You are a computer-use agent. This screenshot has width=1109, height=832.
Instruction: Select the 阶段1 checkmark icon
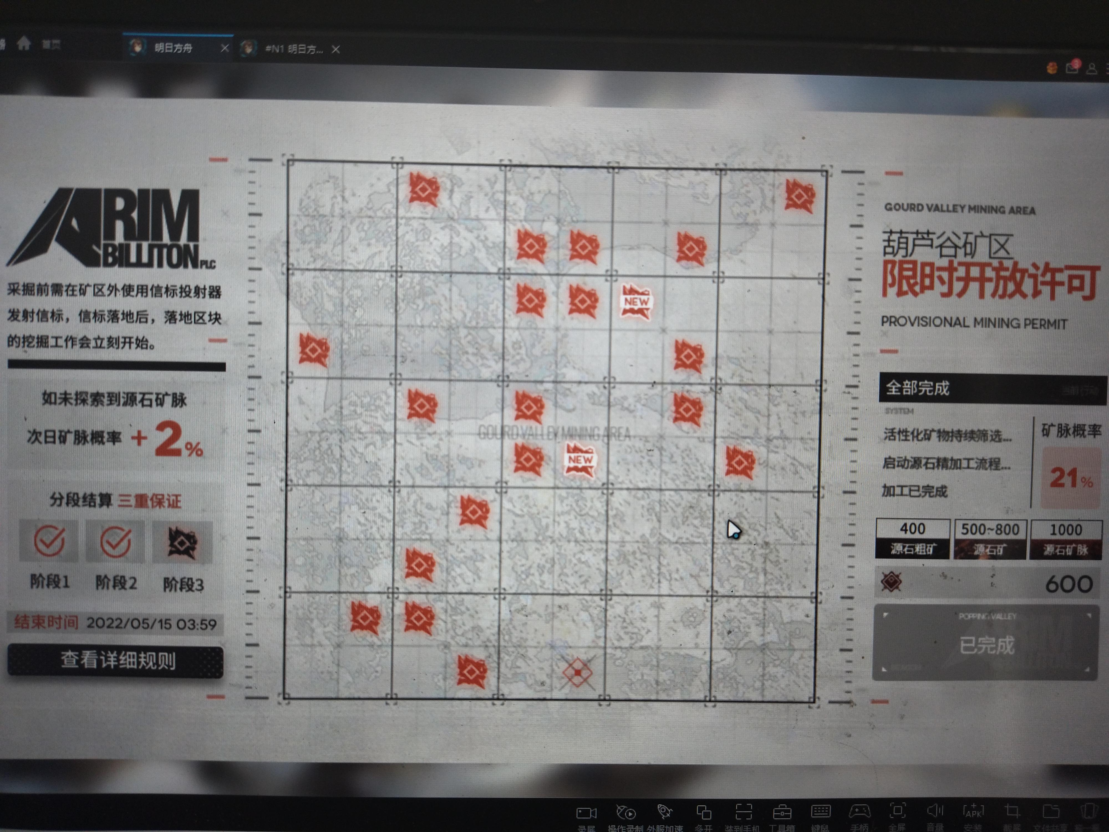click(49, 541)
